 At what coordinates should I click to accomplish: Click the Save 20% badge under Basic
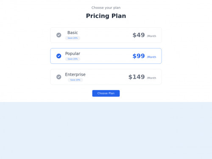pos(73,38)
